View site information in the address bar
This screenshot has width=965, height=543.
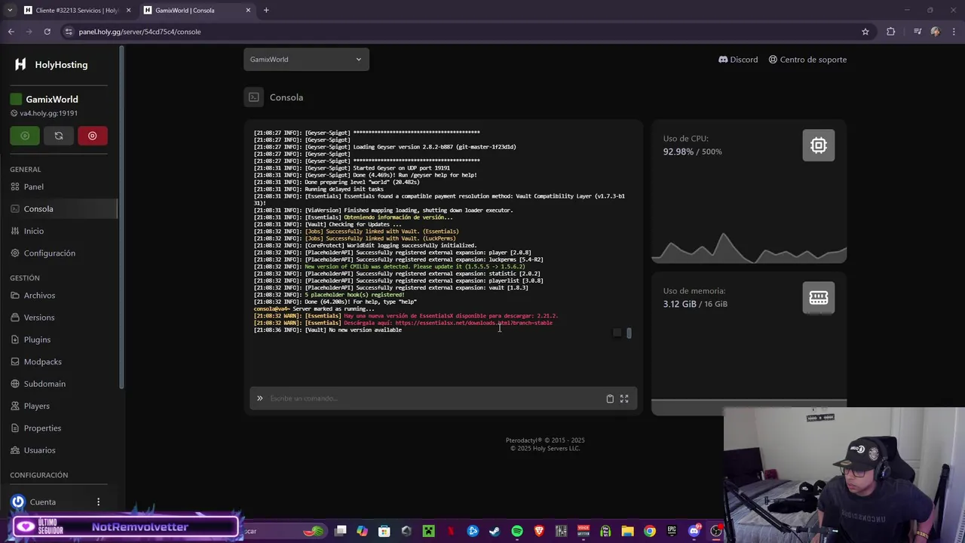coord(69,32)
